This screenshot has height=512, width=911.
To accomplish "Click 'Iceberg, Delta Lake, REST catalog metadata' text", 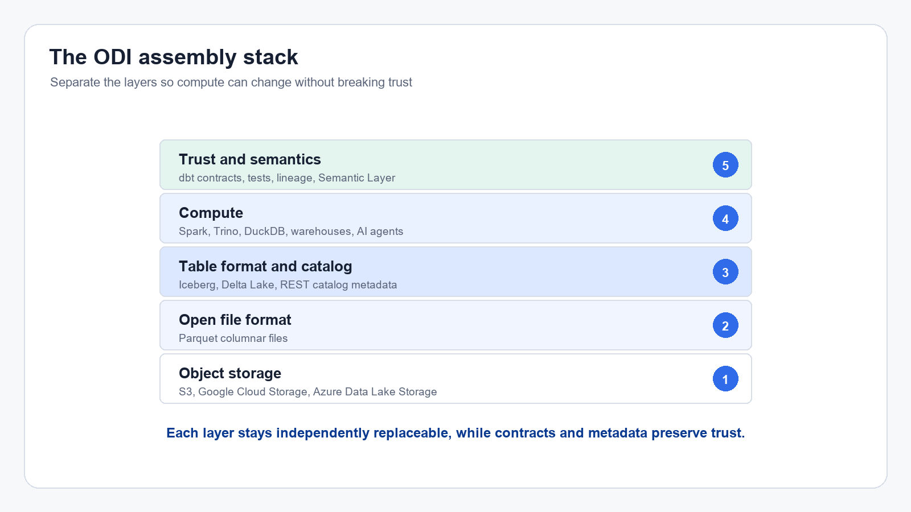I will (288, 284).
